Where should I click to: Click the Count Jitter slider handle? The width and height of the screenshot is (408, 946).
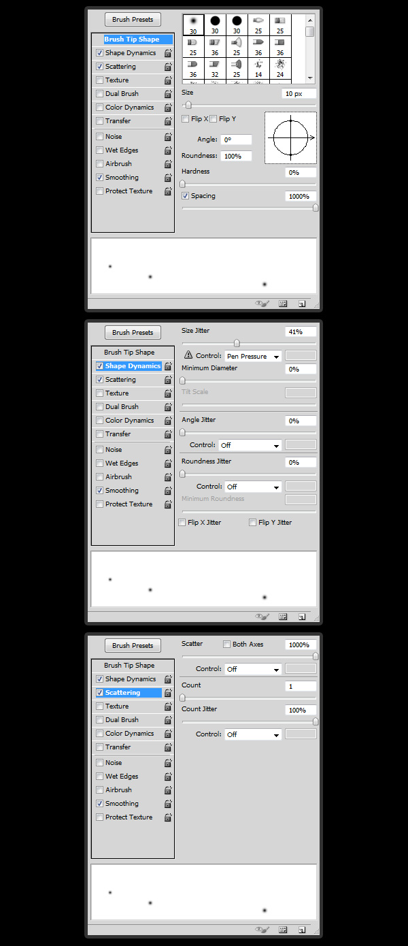[x=316, y=721]
